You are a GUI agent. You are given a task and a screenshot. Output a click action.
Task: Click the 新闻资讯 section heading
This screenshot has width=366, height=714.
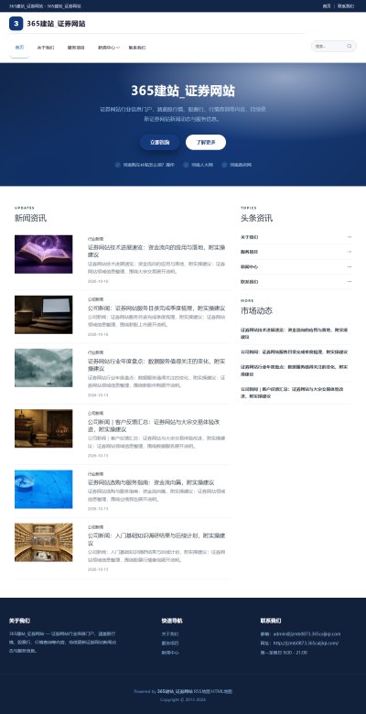tap(30, 218)
